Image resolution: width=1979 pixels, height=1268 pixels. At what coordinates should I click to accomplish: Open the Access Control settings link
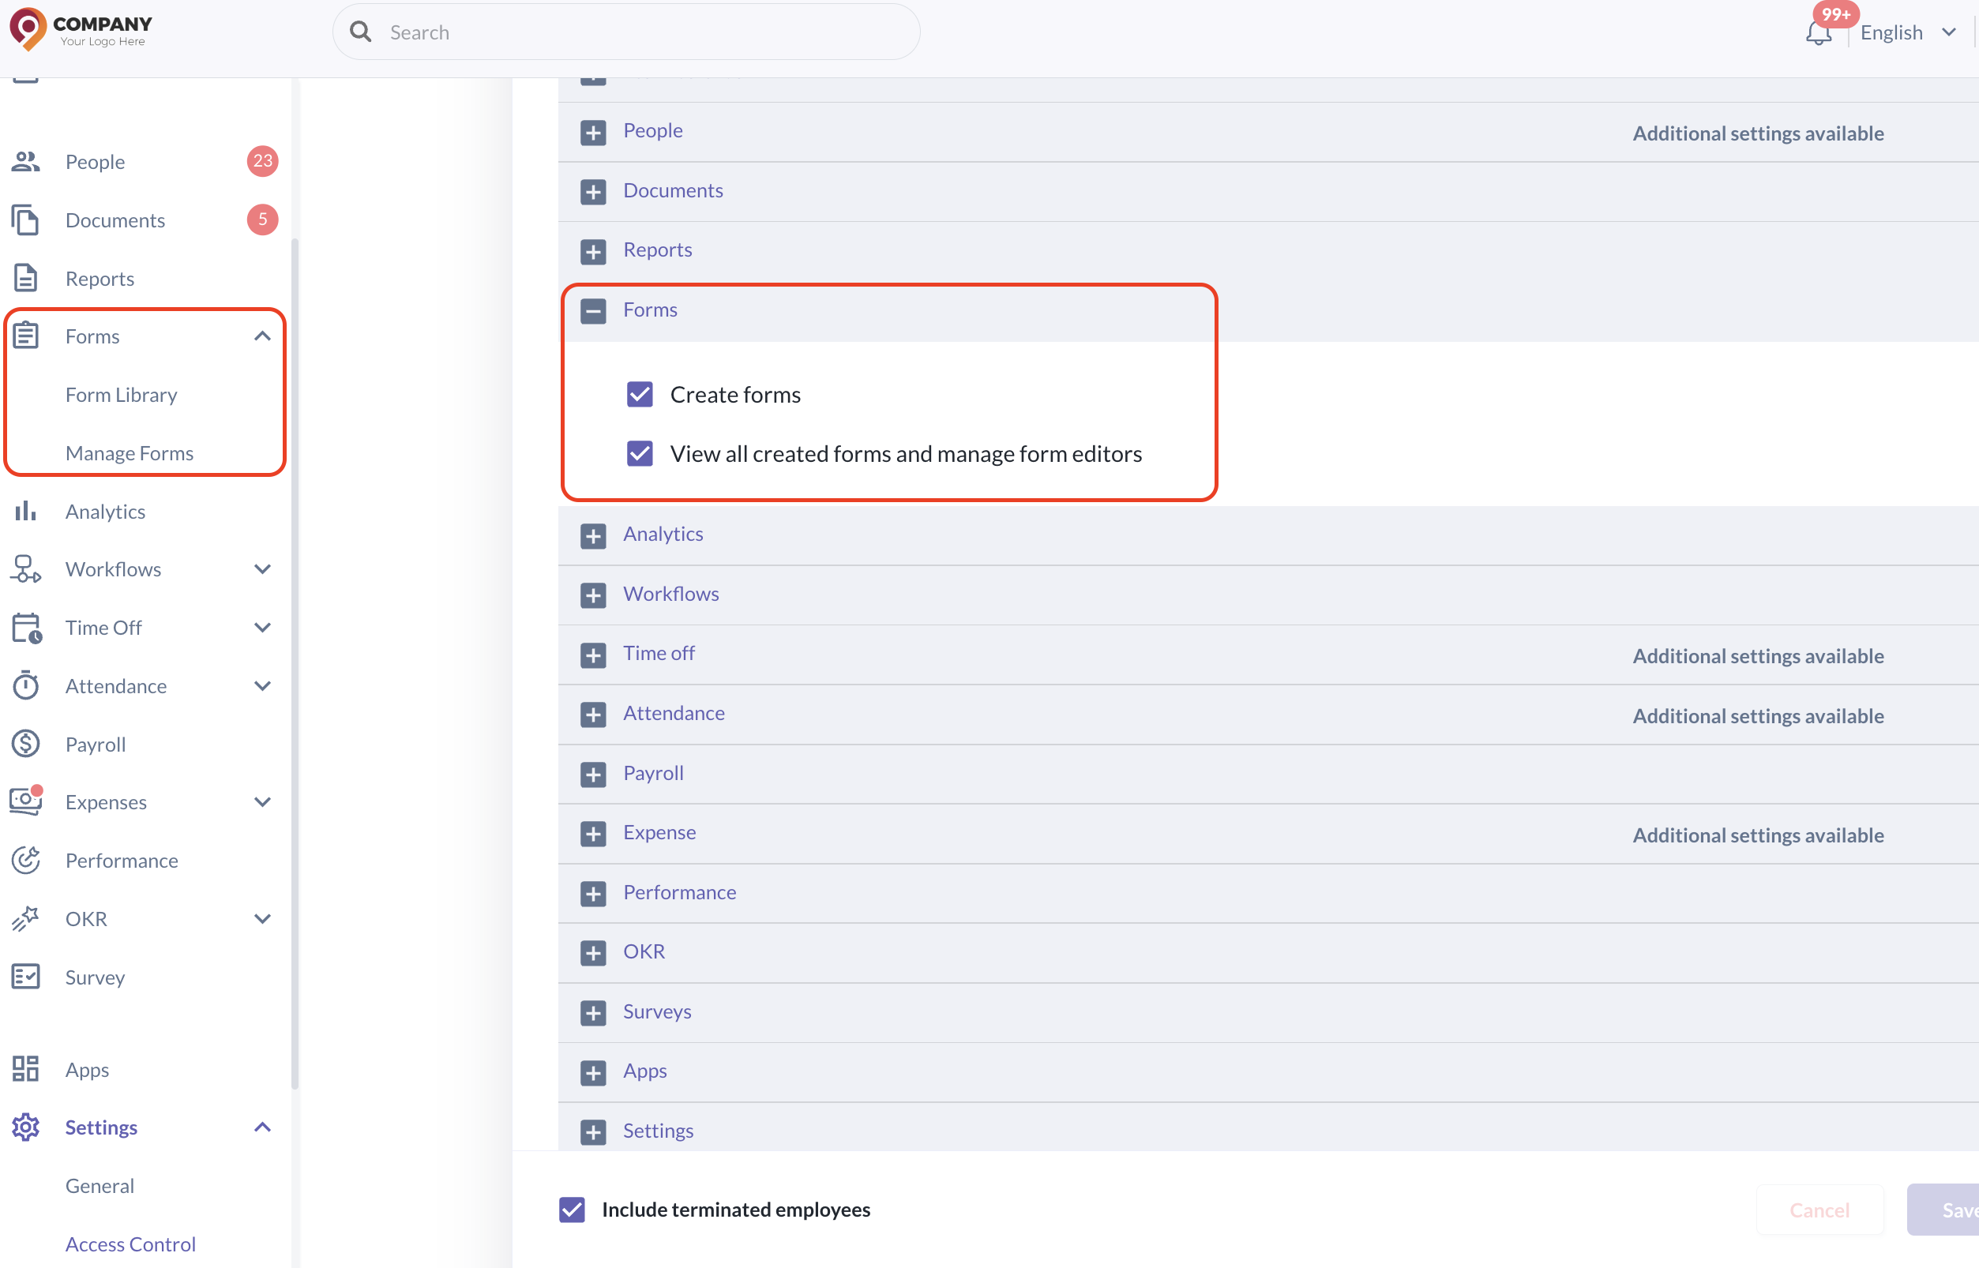(x=130, y=1244)
